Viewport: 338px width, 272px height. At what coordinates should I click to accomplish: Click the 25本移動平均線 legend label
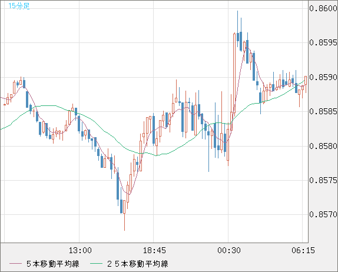click(138, 264)
